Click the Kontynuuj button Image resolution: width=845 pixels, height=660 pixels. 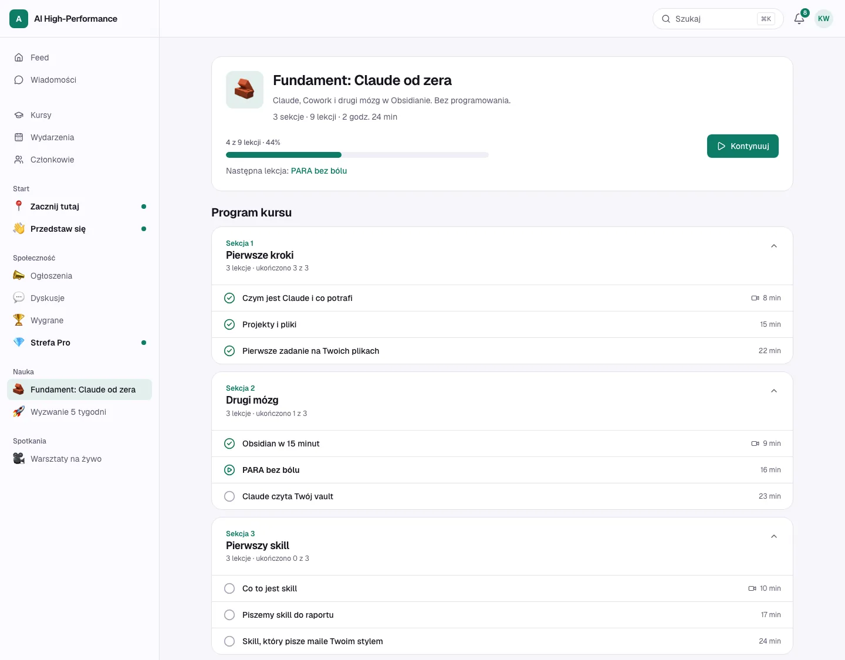point(743,146)
